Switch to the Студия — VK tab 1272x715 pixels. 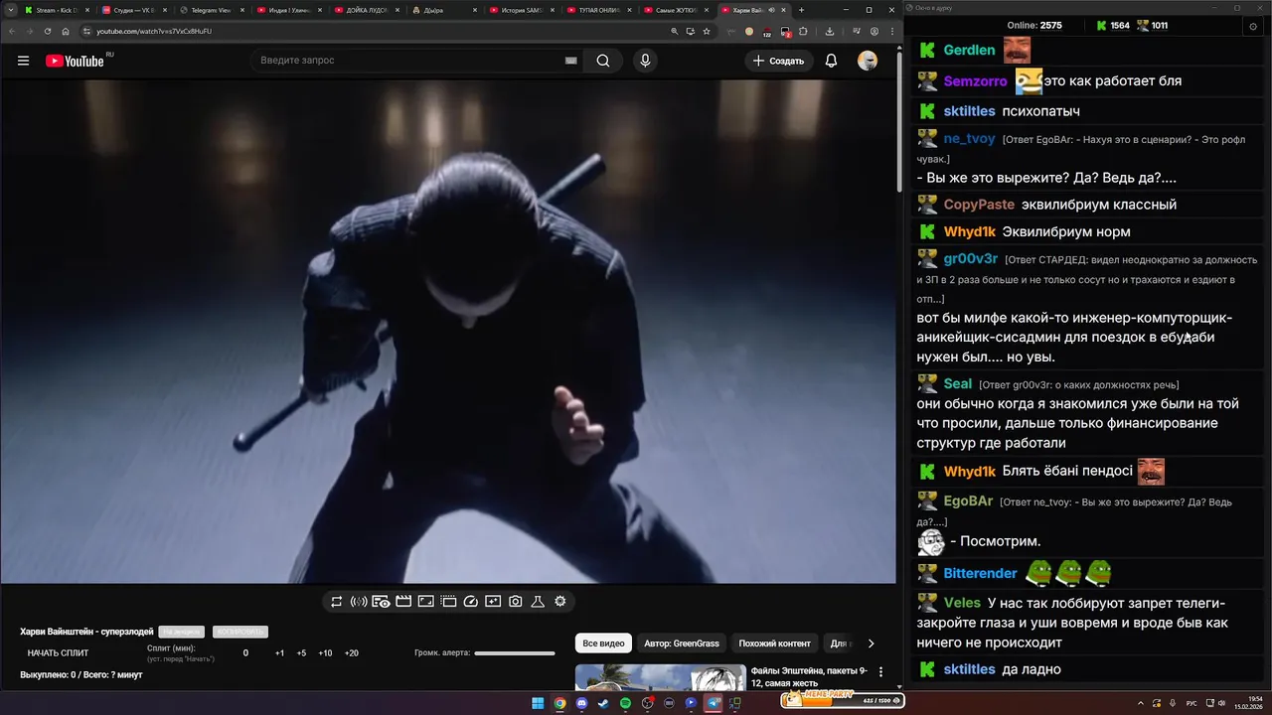tap(134, 10)
